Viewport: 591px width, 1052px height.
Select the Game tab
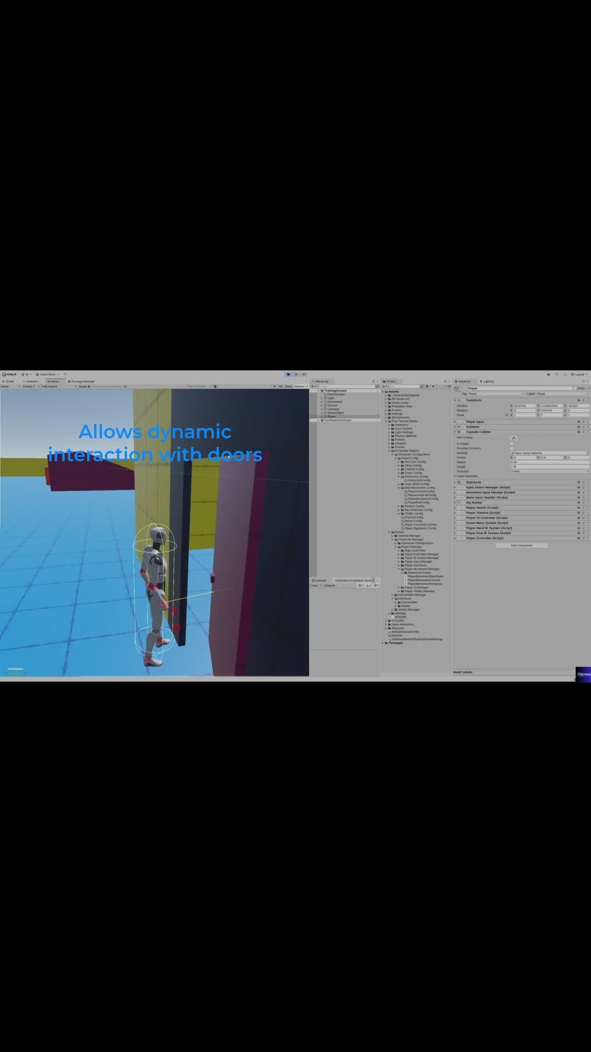pyautogui.click(x=54, y=381)
